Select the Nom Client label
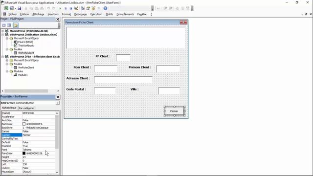The height and width of the screenshot is (176, 313). 82,67
